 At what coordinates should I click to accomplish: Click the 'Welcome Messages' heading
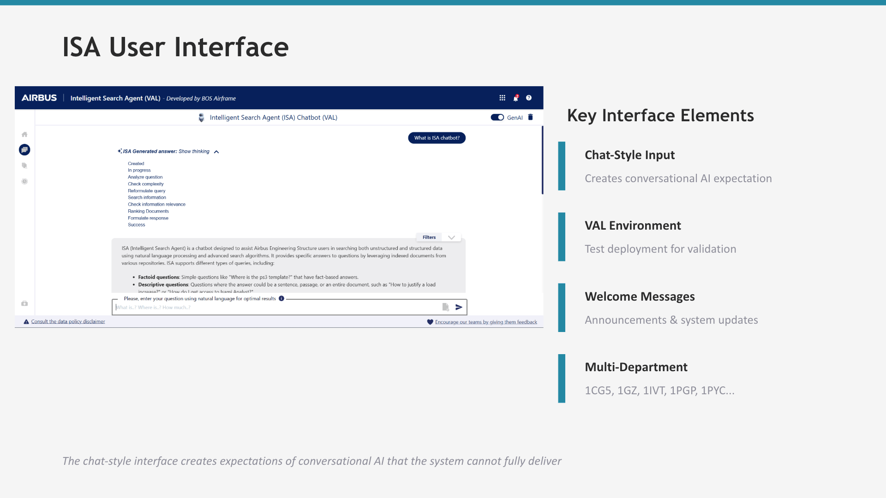coord(640,296)
